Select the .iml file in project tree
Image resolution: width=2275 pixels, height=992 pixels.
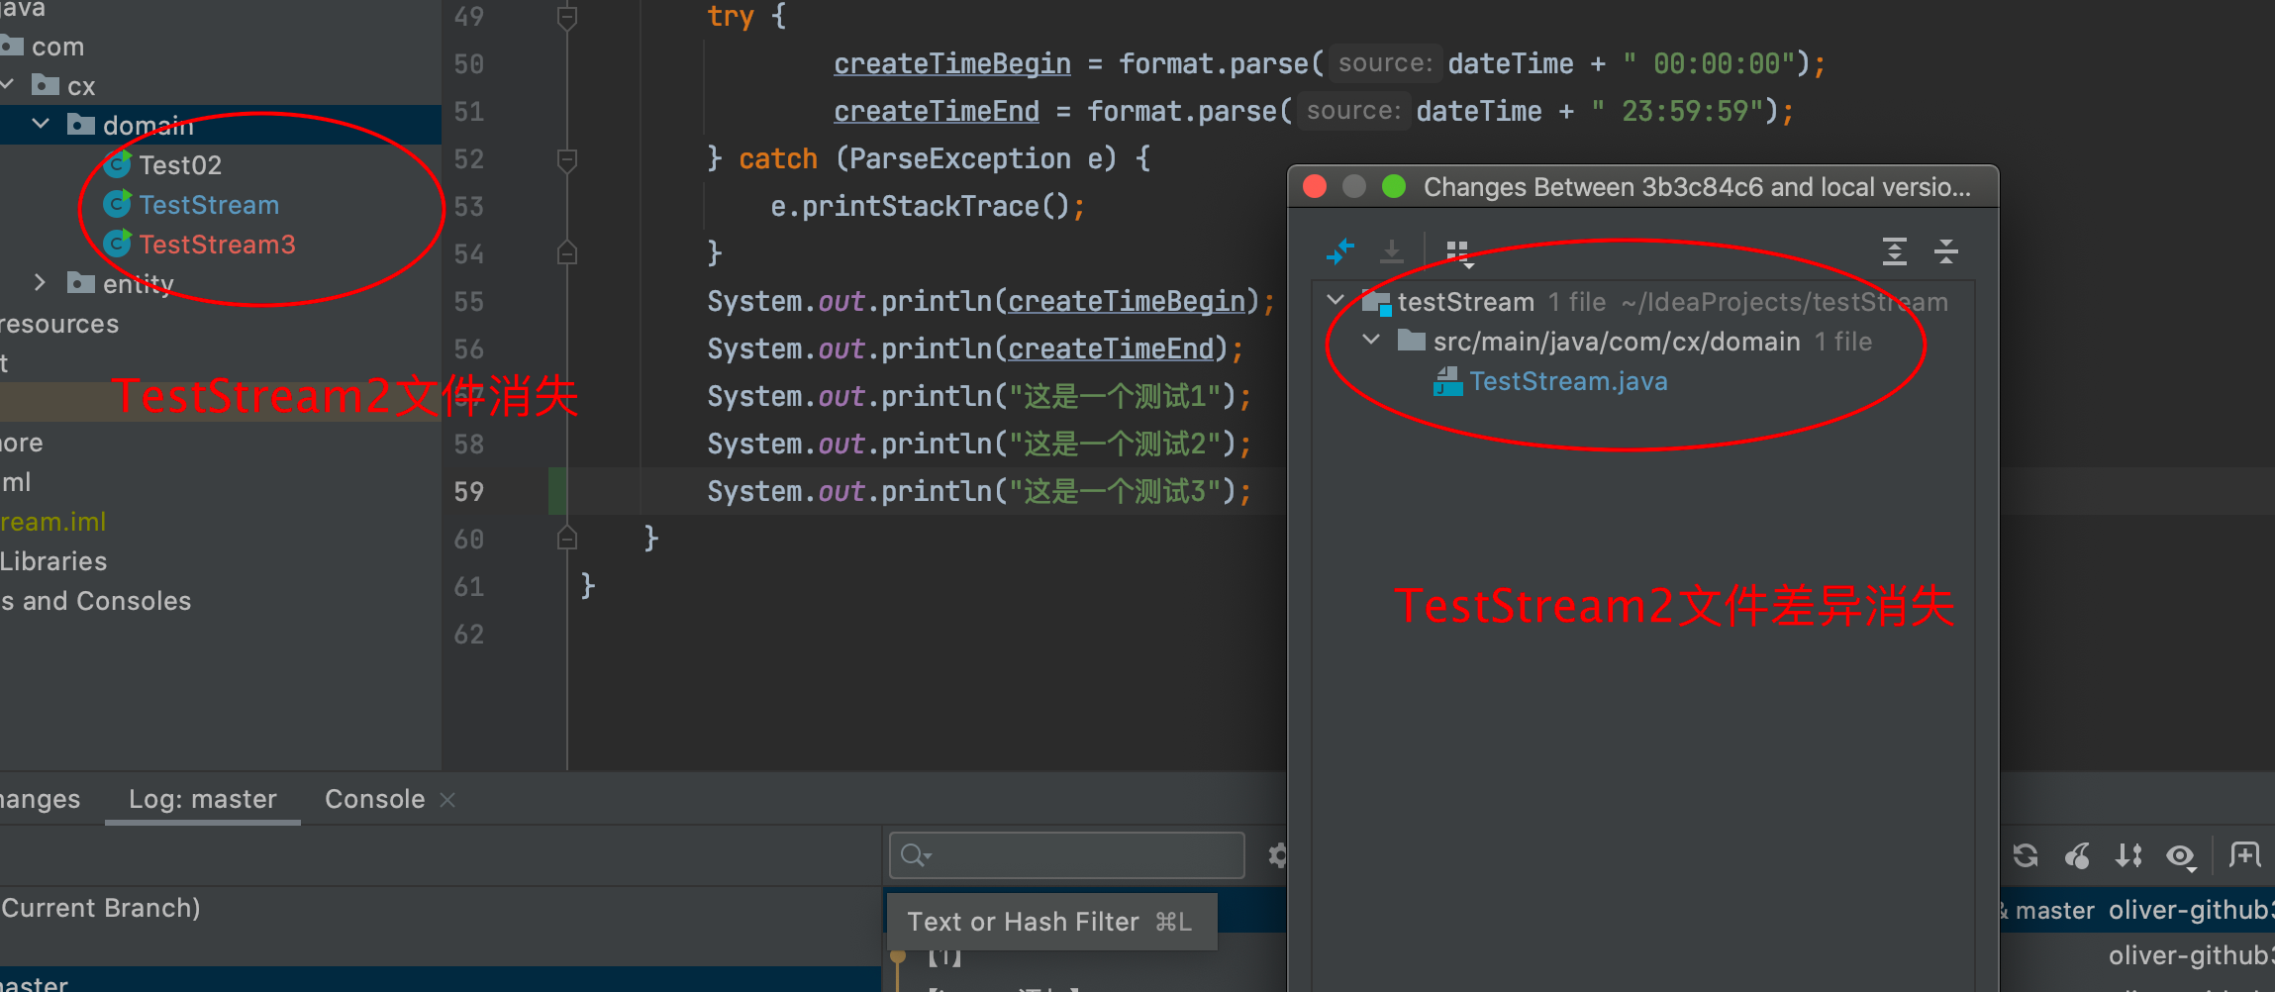pos(53,522)
